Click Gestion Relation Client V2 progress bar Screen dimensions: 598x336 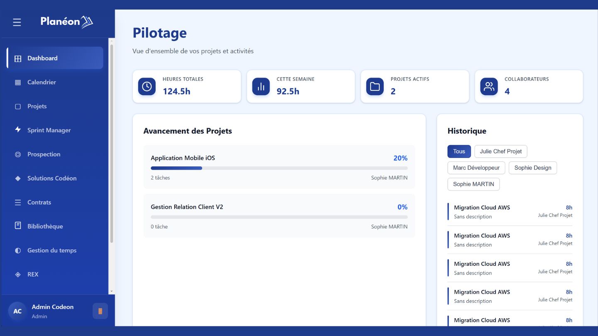[x=279, y=217]
